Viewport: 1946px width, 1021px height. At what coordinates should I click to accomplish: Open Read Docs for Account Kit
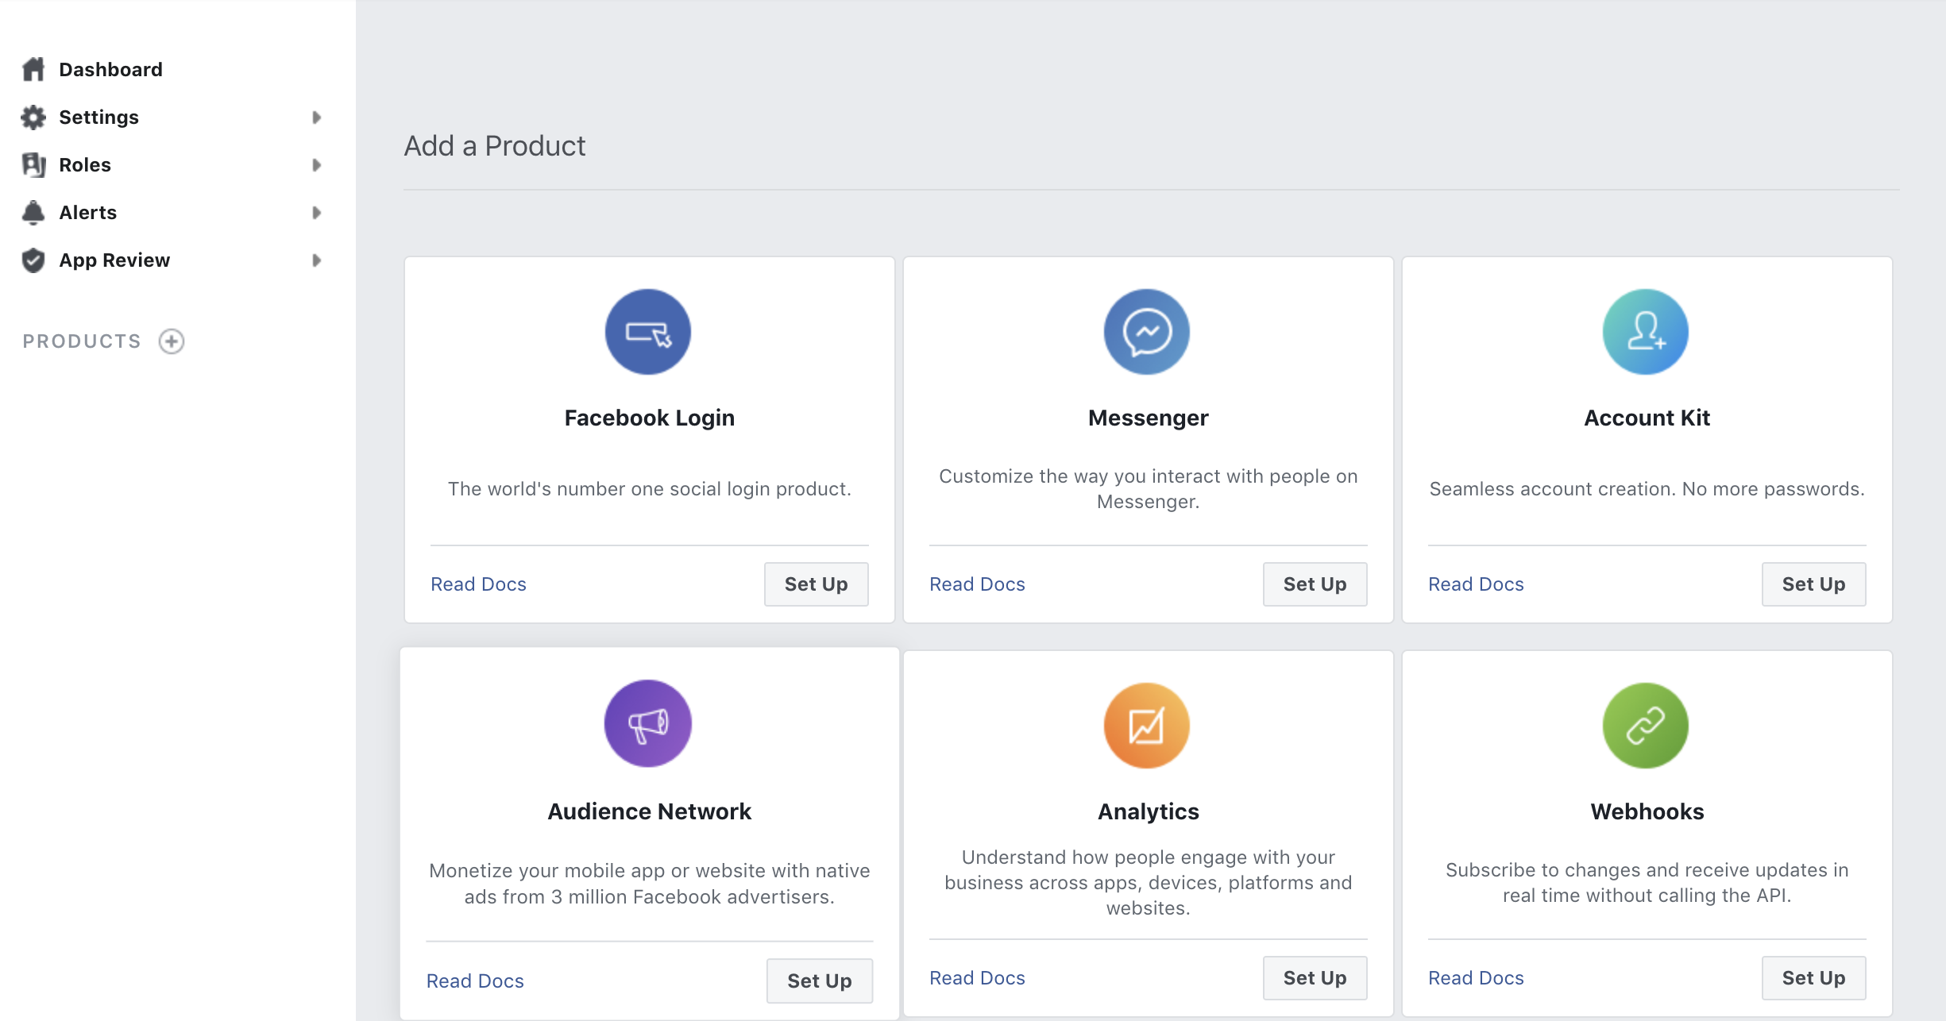tap(1476, 584)
